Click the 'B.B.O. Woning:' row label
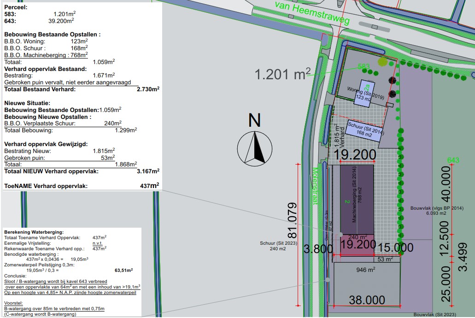The height and width of the screenshot is (318, 475). point(24,41)
